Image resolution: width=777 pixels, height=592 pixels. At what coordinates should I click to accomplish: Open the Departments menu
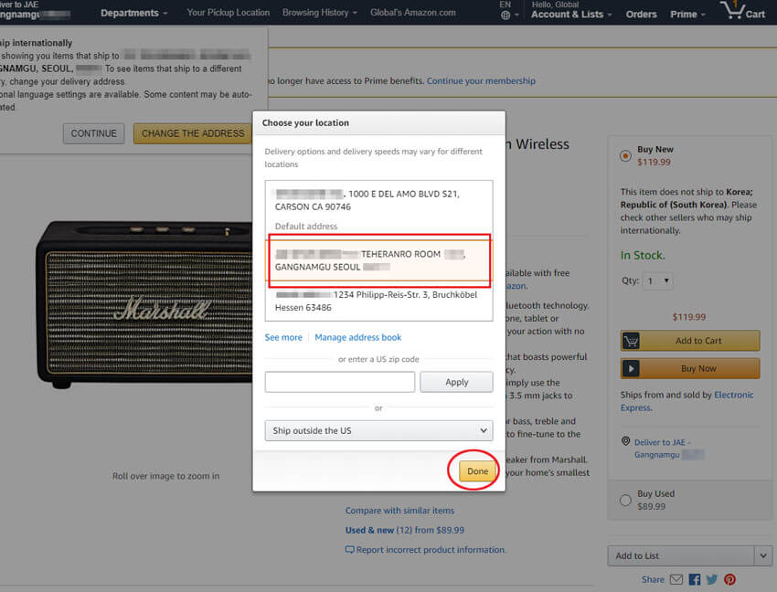[x=133, y=13]
